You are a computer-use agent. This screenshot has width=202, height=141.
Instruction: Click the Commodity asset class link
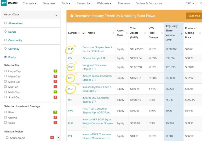tap(15, 40)
